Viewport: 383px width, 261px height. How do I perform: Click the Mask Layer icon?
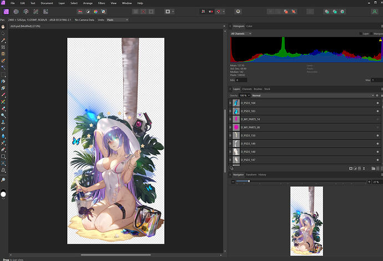click(x=351, y=168)
